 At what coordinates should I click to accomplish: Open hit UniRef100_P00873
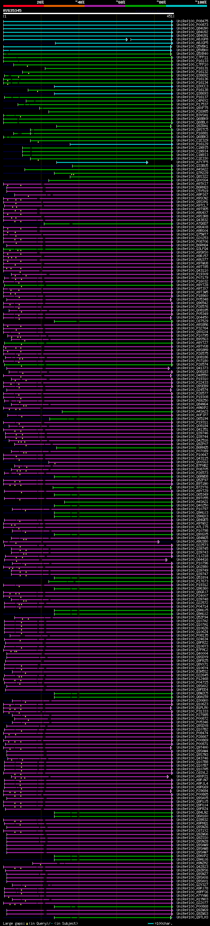pyautogui.click(x=192, y=25)
